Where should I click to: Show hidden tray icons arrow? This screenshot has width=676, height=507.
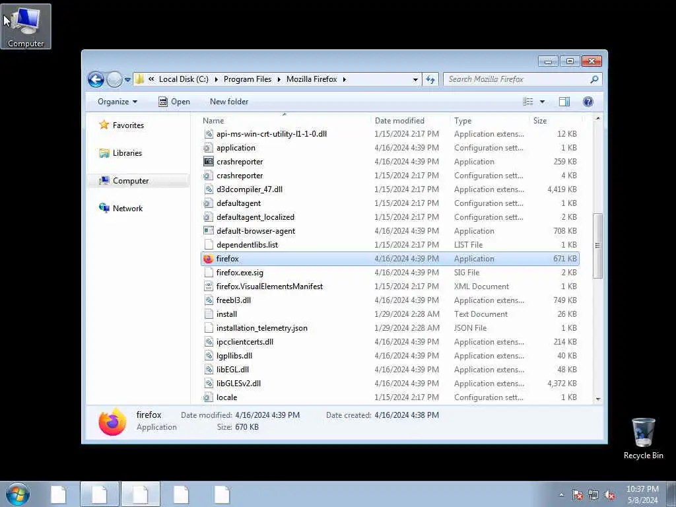[561, 495]
